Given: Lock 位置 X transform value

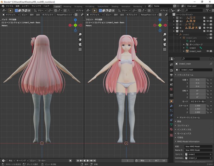Looking at the screenshot, I should (208, 80).
